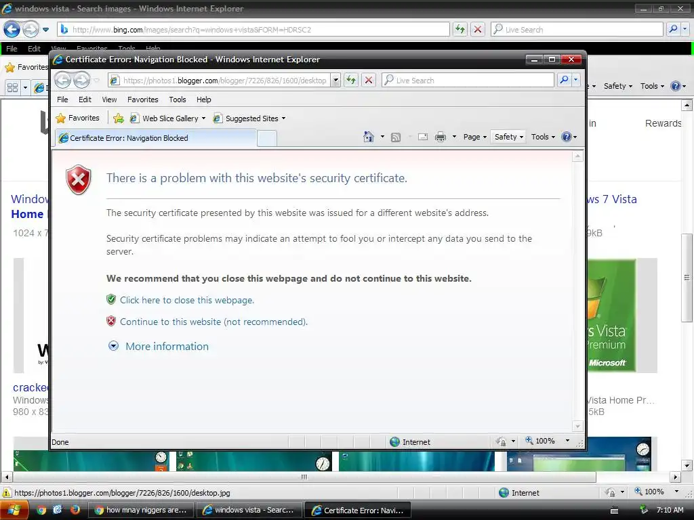Screen dimensions: 694x520
Task: Click bing.com address bar in background window
Action: pos(253,30)
